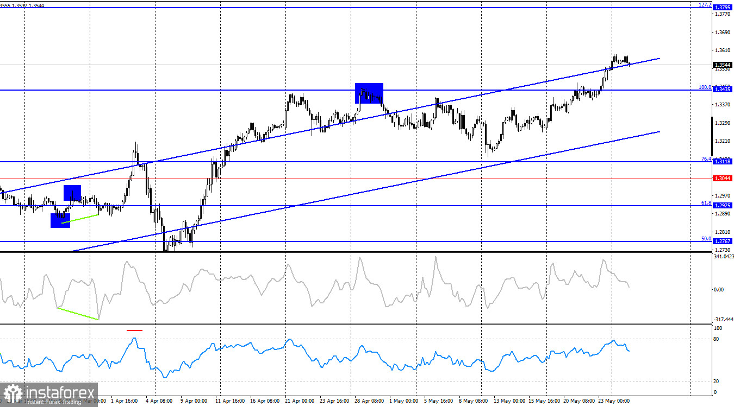Select the lower blue rectangle near 1.2890
This screenshot has width=734, height=407.
coord(60,220)
